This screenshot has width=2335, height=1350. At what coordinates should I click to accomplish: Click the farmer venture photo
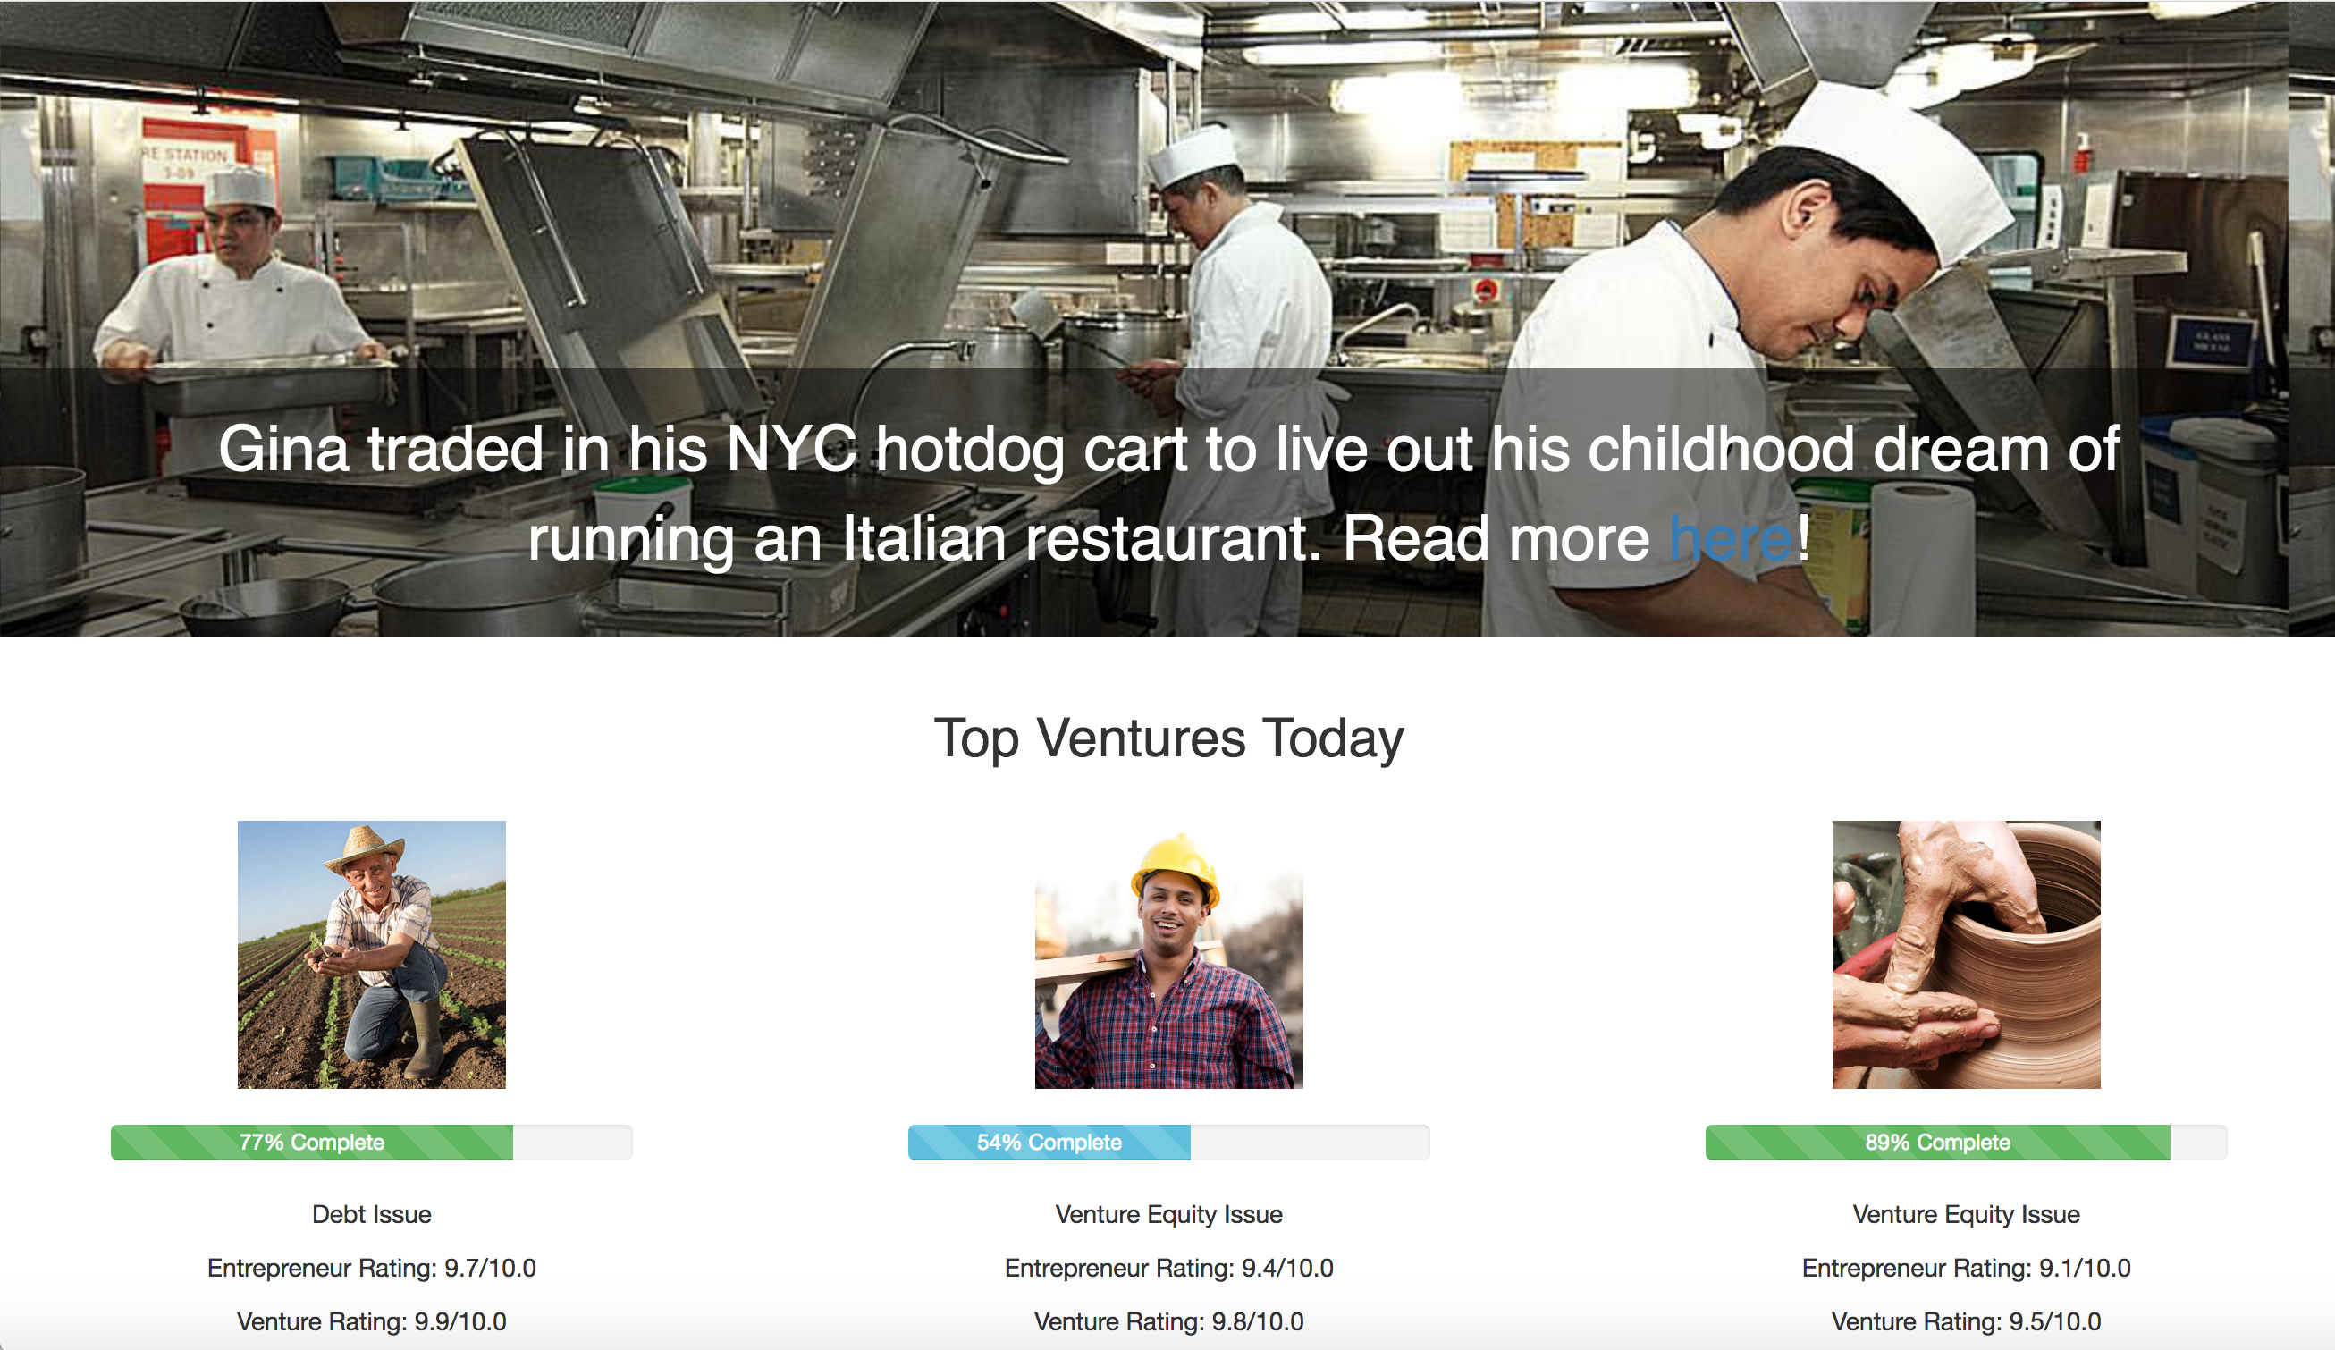click(x=372, y=954)
